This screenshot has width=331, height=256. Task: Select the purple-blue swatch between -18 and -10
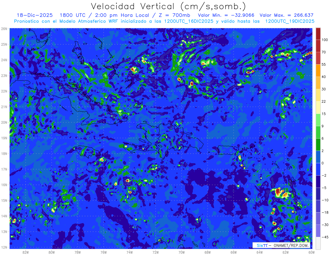pos(318,206)
